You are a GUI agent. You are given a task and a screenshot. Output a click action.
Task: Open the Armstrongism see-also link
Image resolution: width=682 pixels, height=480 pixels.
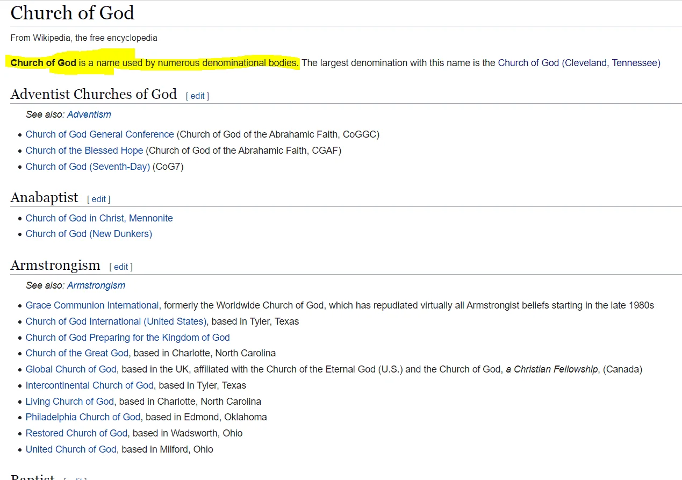[96, 285]
